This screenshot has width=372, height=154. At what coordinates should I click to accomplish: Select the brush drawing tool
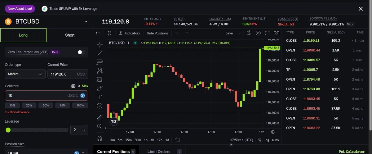click(x=100, y=88)
